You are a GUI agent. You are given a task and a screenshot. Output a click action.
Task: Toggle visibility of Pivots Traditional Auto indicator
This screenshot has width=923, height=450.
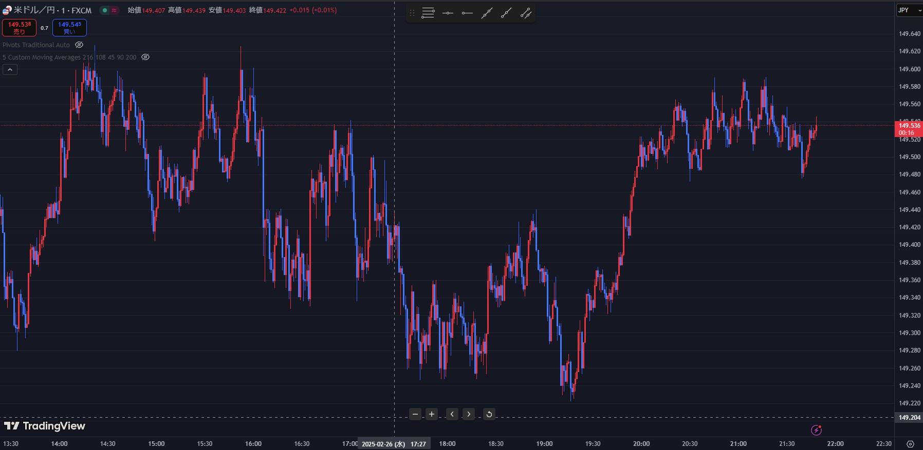[x=79, y=45]
